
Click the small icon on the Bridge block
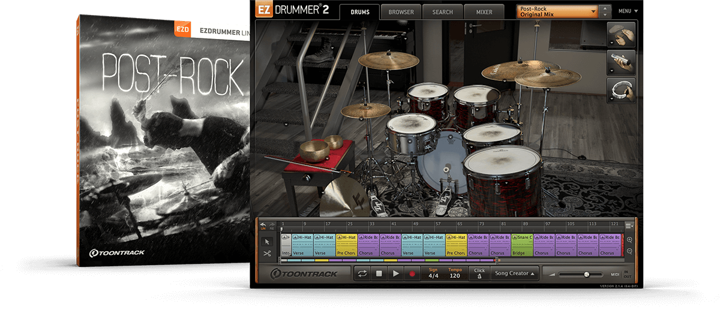pyautogui.click(x=515, y=237)
